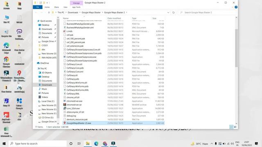The image size is (262, 147).
Task: Click the file list vertical scrollbar
Action: (x=236, y=48)
